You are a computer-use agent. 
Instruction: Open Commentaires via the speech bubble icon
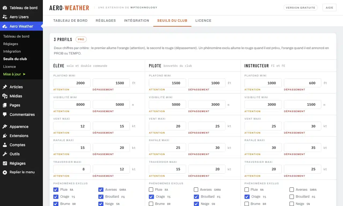click(5, 115)
